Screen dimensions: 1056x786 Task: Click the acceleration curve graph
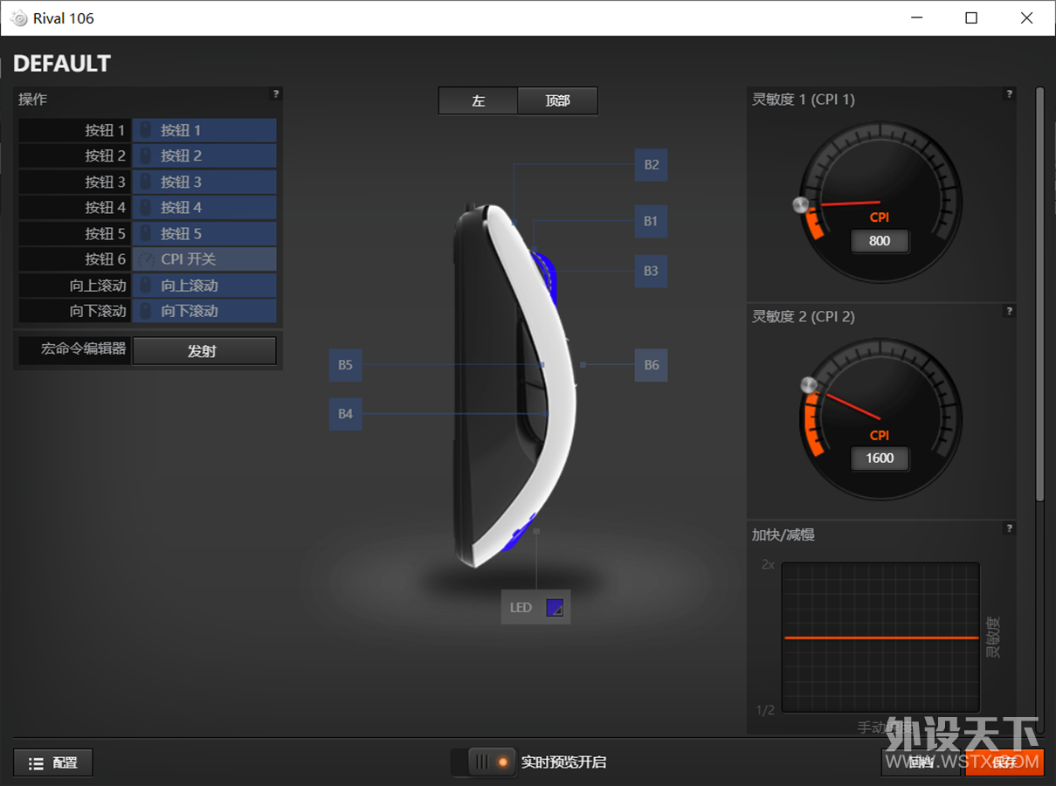pyautogui.click(x=880, y=638)
